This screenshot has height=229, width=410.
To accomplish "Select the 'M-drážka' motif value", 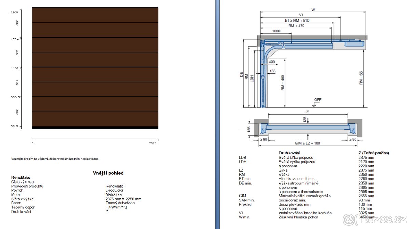I will click(114, 194).
